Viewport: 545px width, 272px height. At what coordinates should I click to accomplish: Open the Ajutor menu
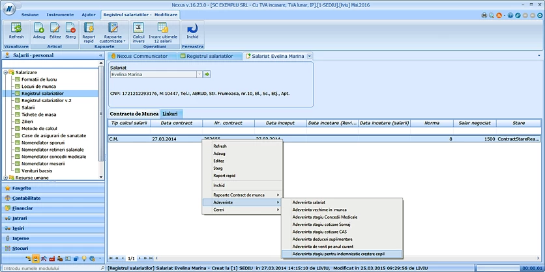click(89, 14)
